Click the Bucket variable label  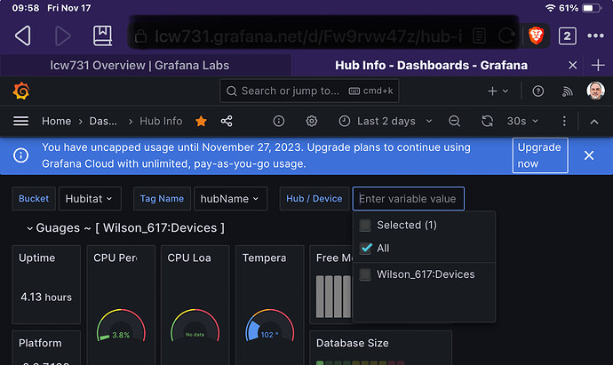(34, 199)
